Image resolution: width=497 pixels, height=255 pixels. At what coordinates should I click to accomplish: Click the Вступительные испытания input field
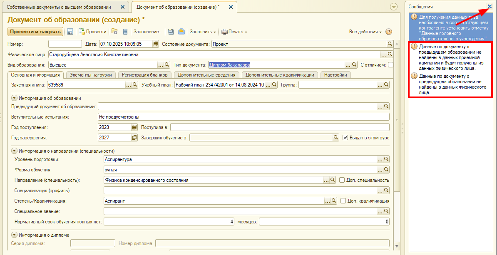(x=243, y=117)
